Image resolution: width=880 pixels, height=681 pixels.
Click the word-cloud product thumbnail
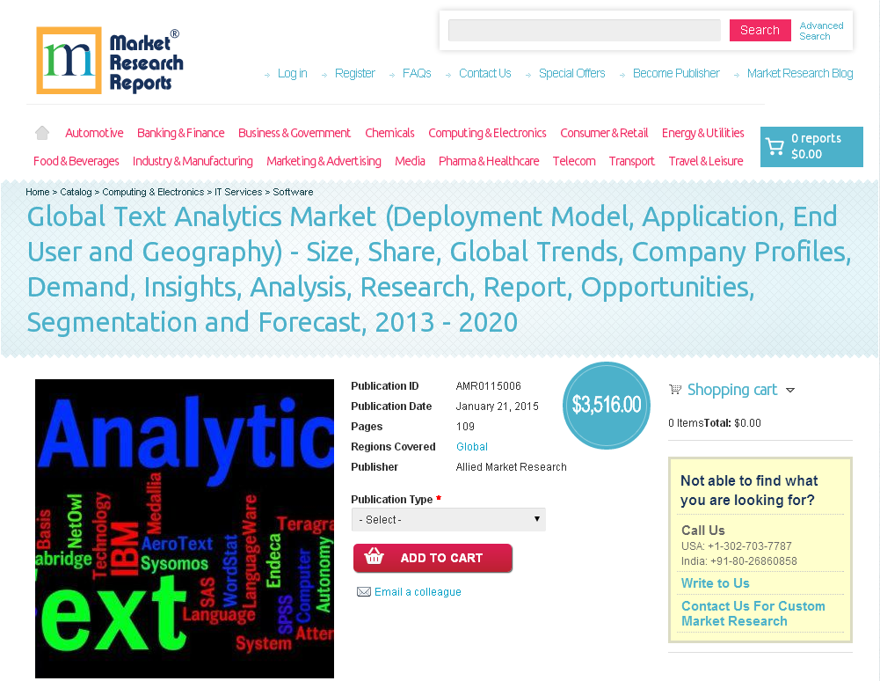coord(184,528)
